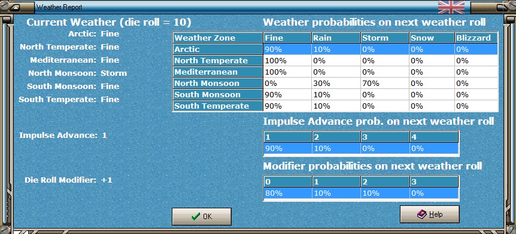The height and width of the screenshot is (234, 516).
Task: Select North Monsoon Fine cell showing 0%
Action: point(287,83)
